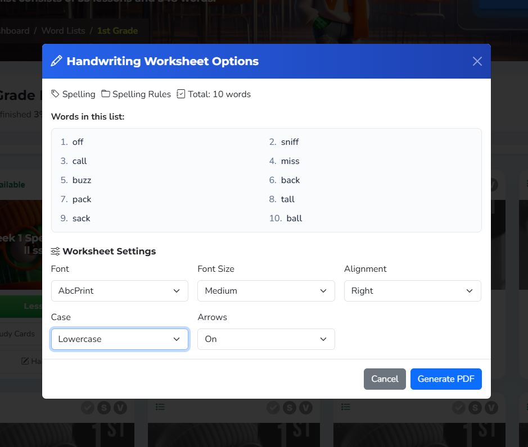528x447 pixels.
Task: Click the S badge on bottom left card
Action: [x=103, y=408]
